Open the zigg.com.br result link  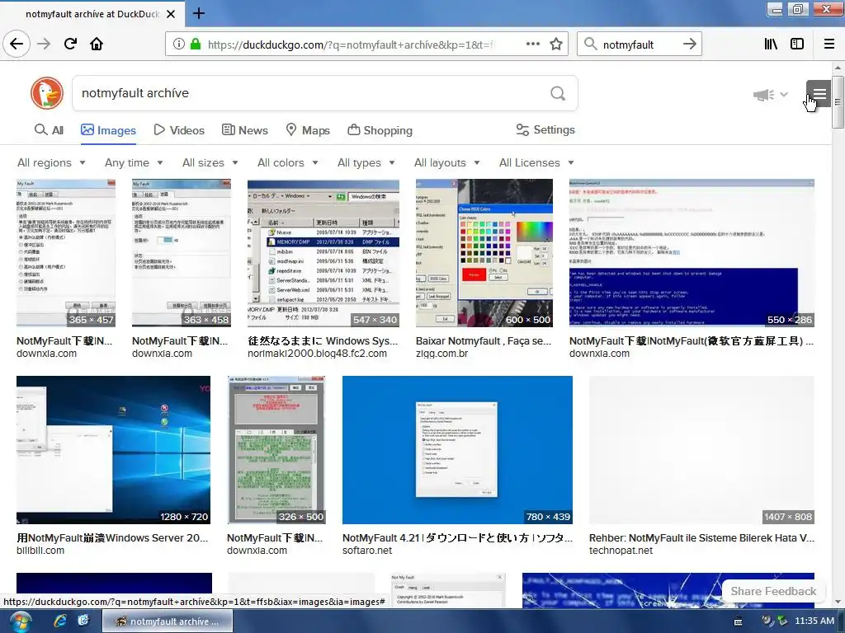[441, 354]
